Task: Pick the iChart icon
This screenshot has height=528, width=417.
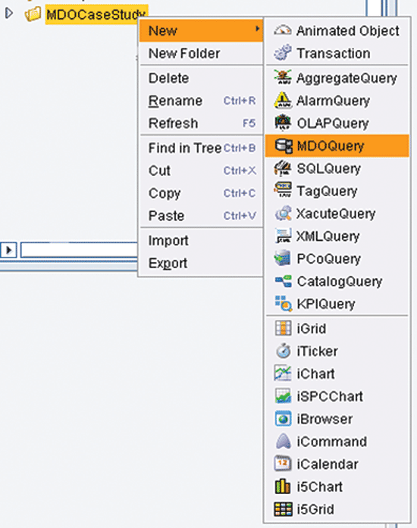Action: (x=283, y=373)
